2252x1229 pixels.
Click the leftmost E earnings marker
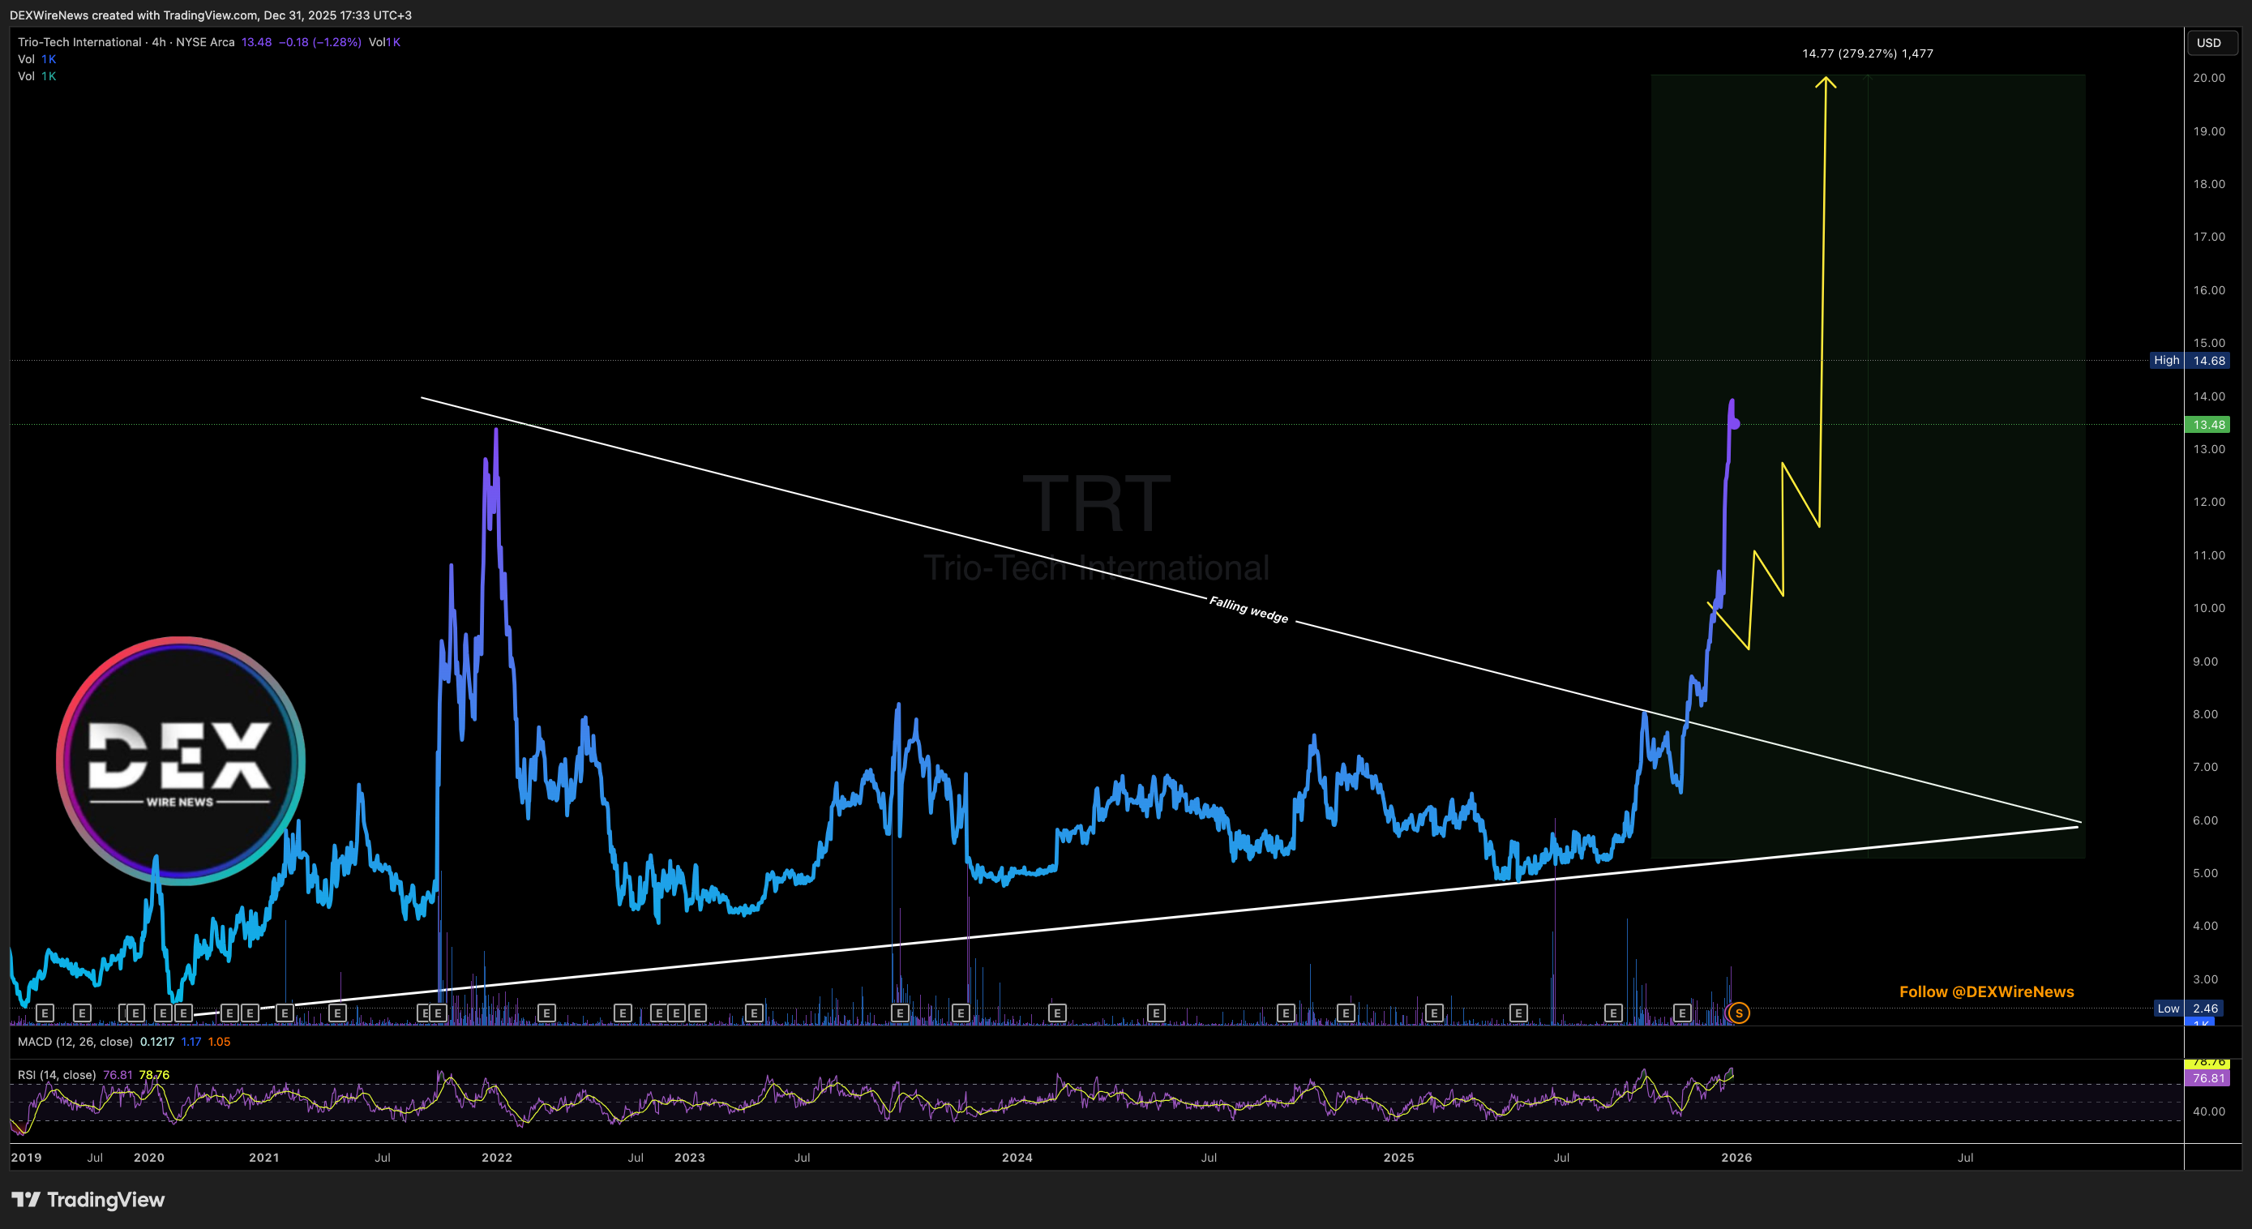click(45, 1013)
